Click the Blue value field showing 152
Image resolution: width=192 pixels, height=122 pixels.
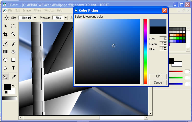[163, 49]
